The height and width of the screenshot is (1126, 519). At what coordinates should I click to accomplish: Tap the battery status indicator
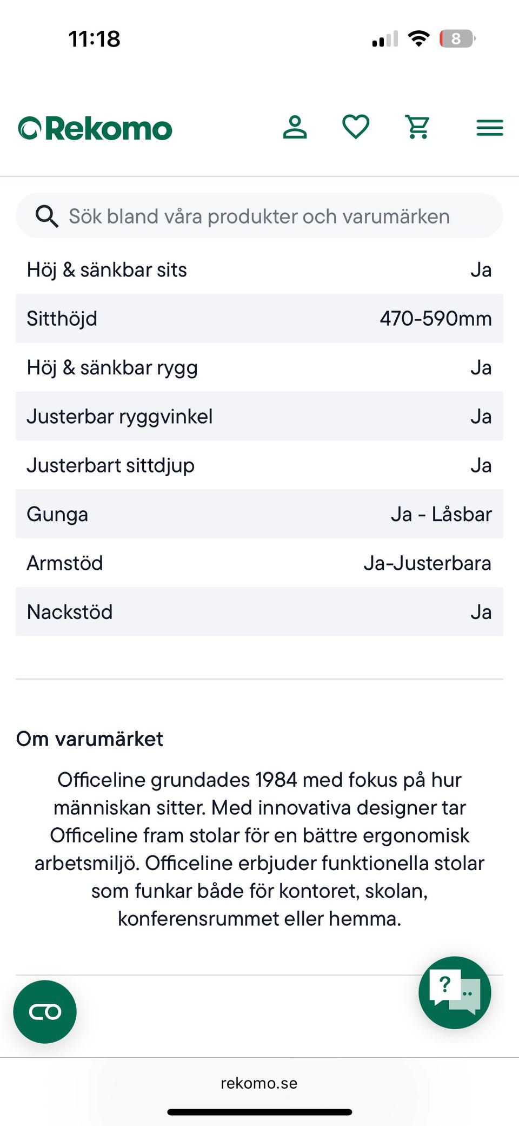457,39
